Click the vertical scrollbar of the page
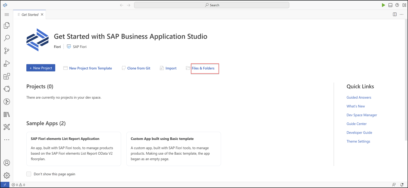This screenshot has height=188, width=408. click(x=406, y=81)
